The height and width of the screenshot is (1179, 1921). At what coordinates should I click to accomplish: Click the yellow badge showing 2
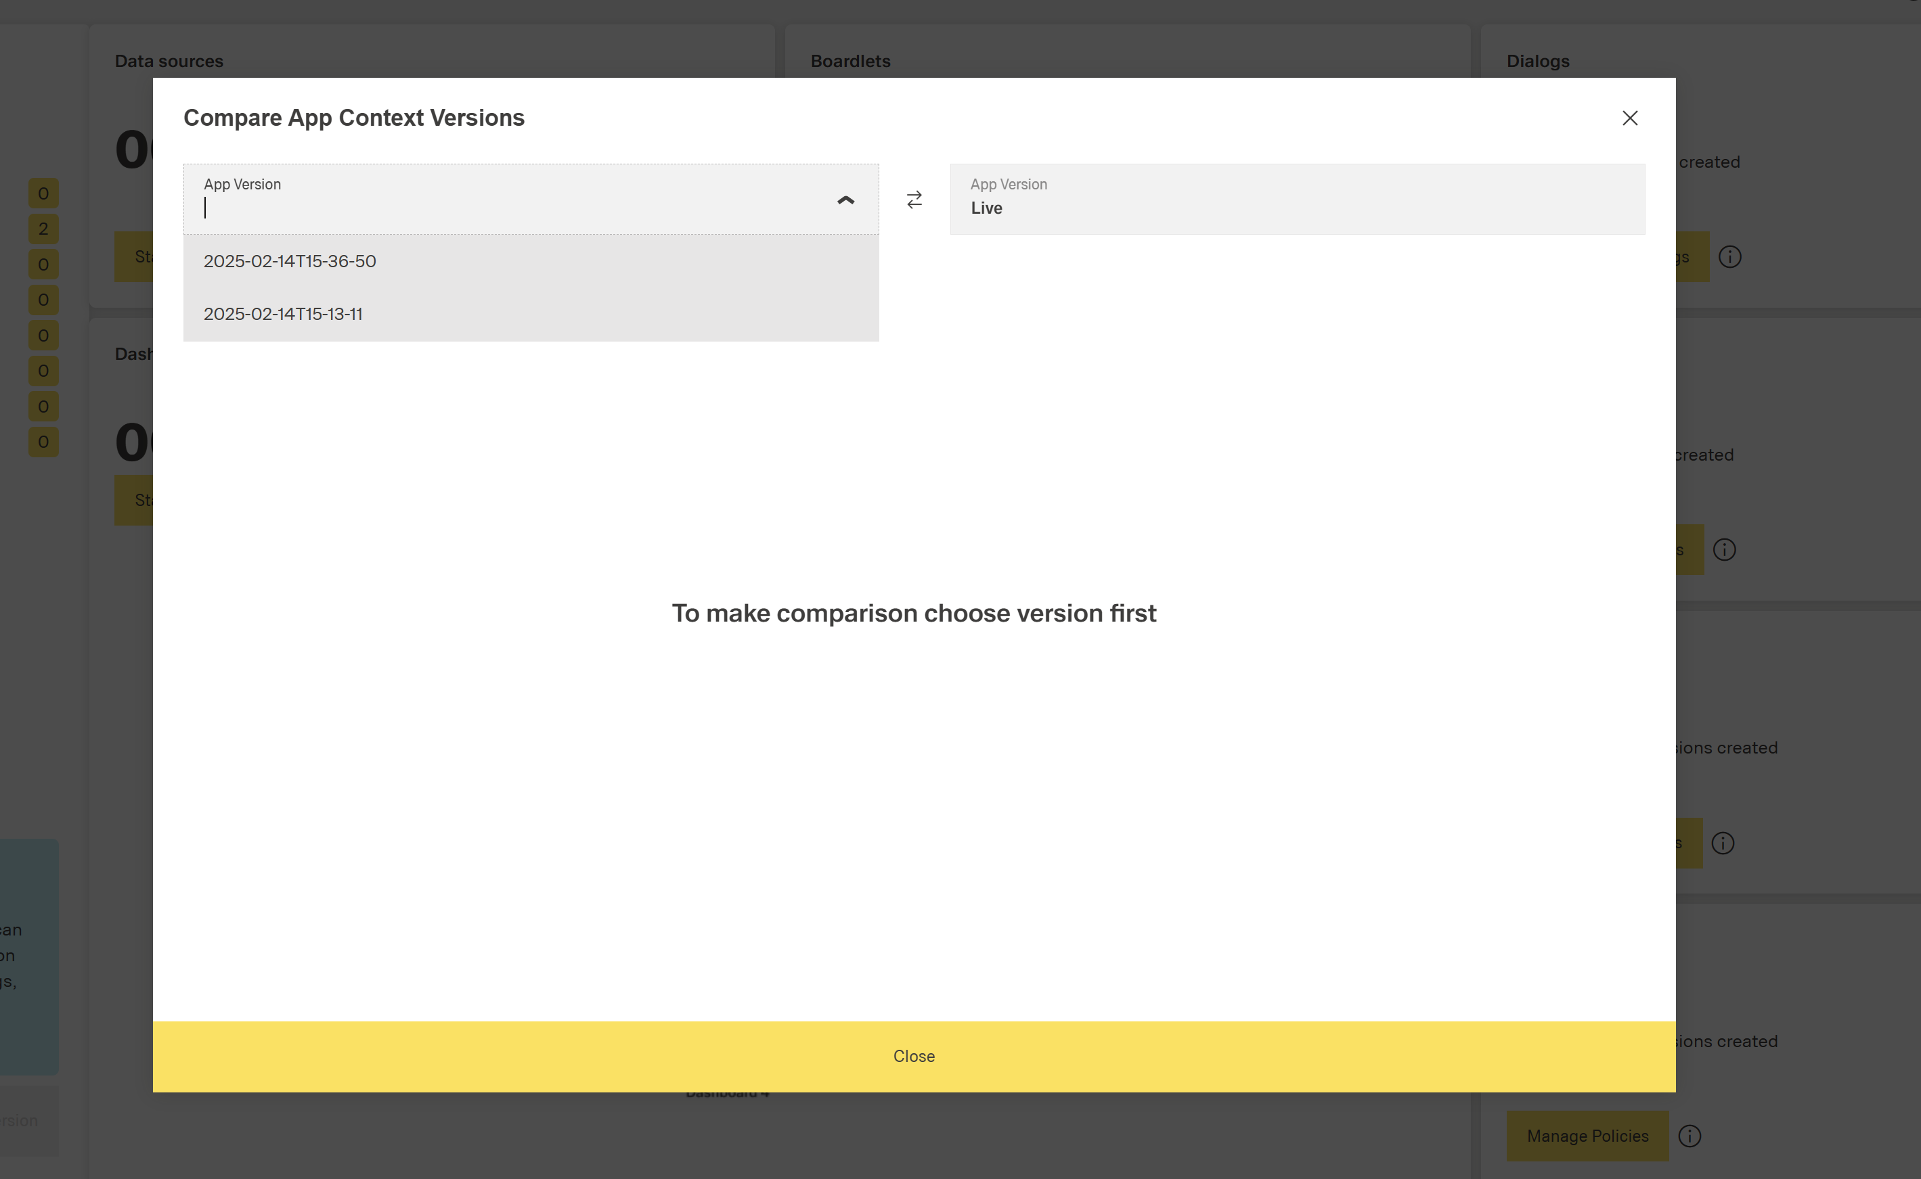(x=43, y=229)
